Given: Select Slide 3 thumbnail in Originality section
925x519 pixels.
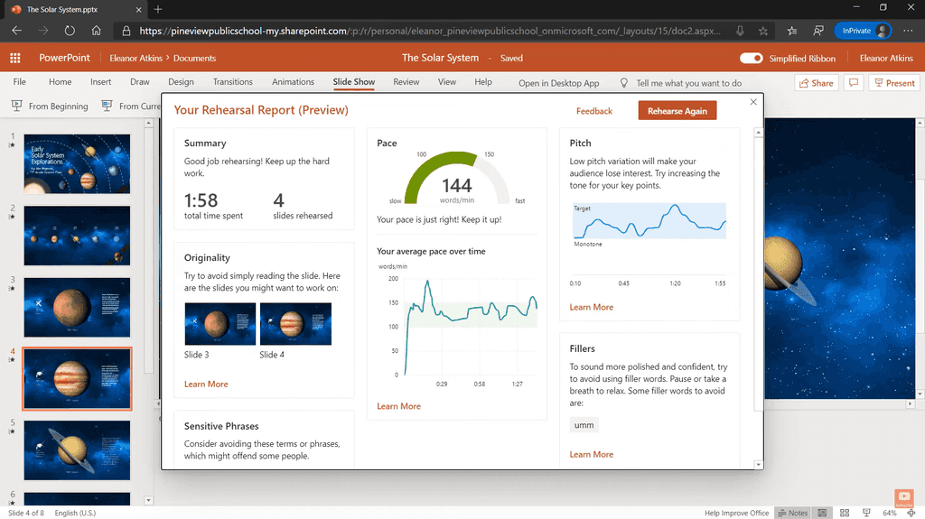Looking at the screenshot, I should (x=220, y=324).
